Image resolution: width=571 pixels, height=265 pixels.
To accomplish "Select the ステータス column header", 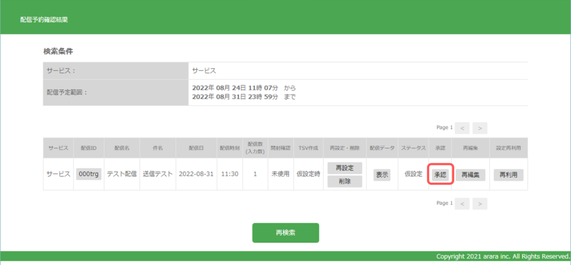I will (413, 148).
